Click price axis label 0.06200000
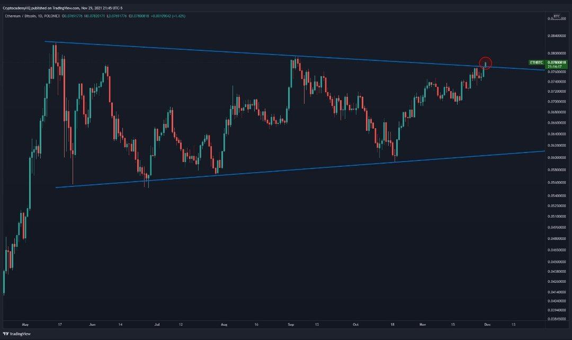This screenshot has height=340, width=572. point(557,146)
